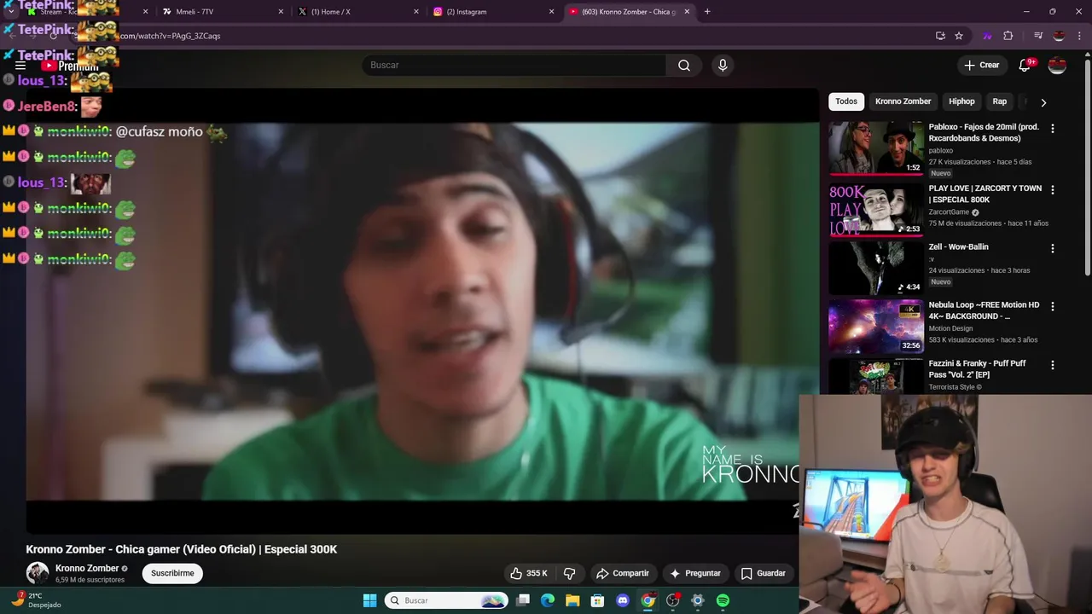Open options for Nebula Loop video
The image size is (1092, 614).
[1052, 306]
